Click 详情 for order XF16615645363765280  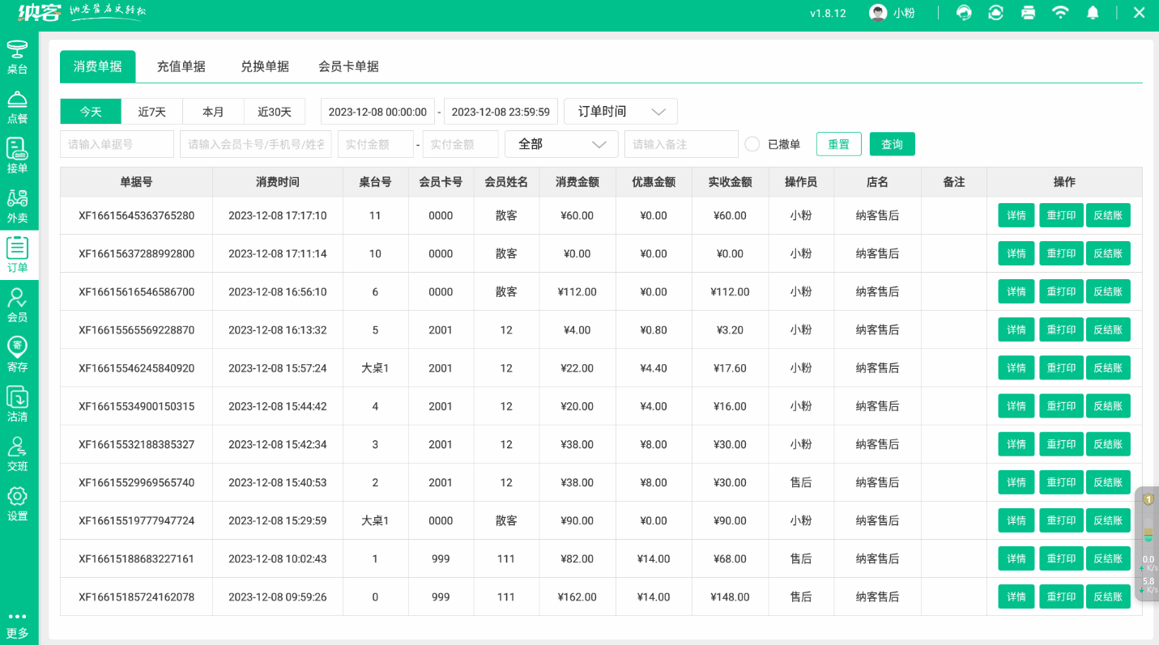(1016, 215)
